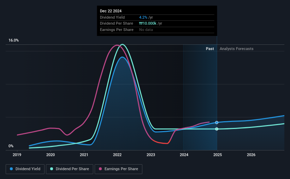Click the 16.0% y-axis label

pos(13,41)
